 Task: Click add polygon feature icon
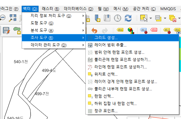pos(17,31)
